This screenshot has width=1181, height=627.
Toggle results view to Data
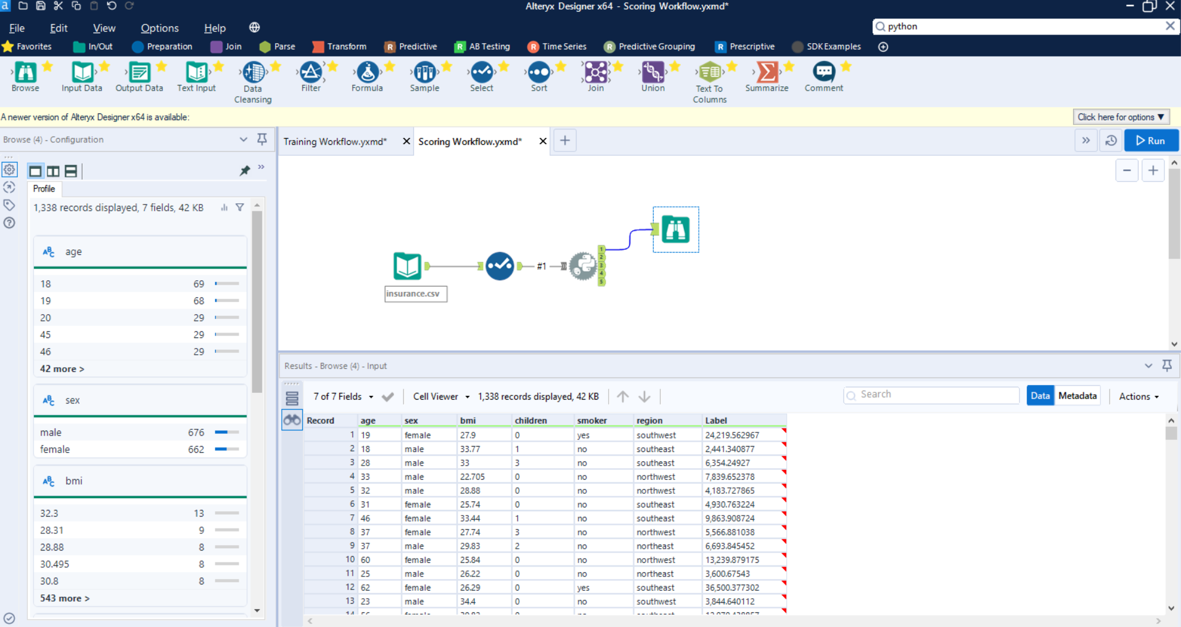click(x=1040, y=396)
